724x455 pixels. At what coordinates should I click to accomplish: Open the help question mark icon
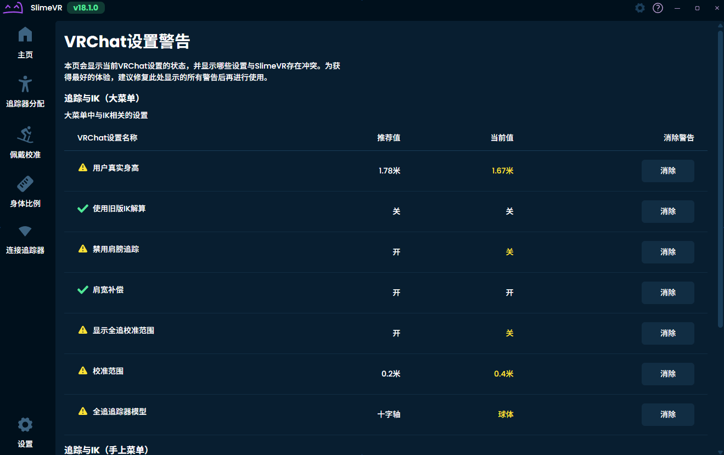(658, 8)
